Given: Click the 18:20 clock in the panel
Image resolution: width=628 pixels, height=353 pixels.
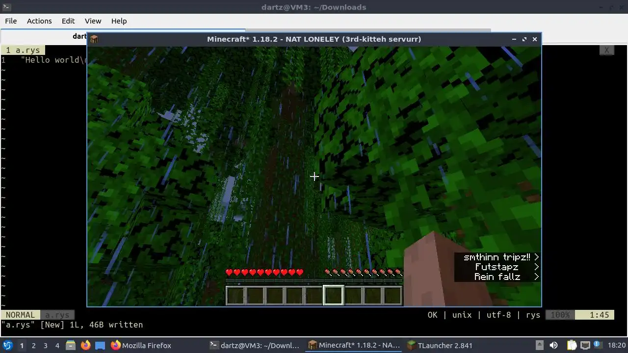Looking at the screenshot, I should tap(616, 346).
